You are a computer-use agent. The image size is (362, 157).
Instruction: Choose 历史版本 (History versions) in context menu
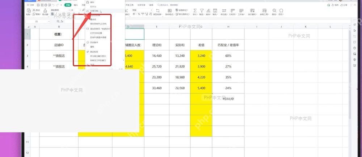105,43
